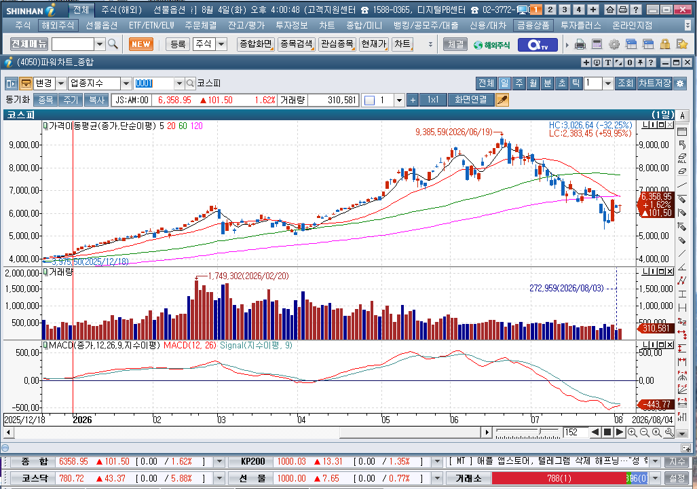Expand the 종합 index row dropdown

[x=219, y=461]
